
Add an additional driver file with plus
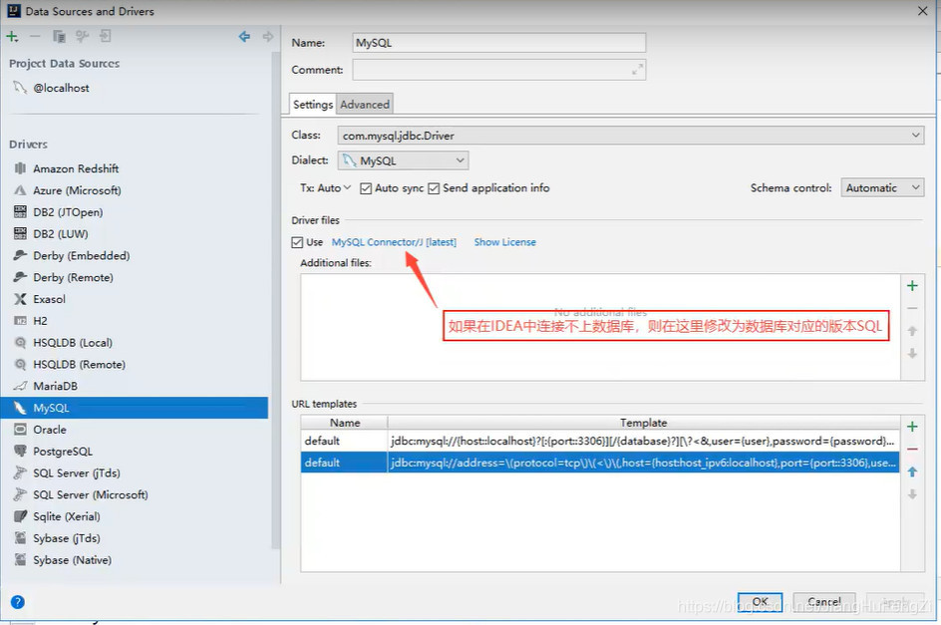pyautogui.click(x=912, y=286)
